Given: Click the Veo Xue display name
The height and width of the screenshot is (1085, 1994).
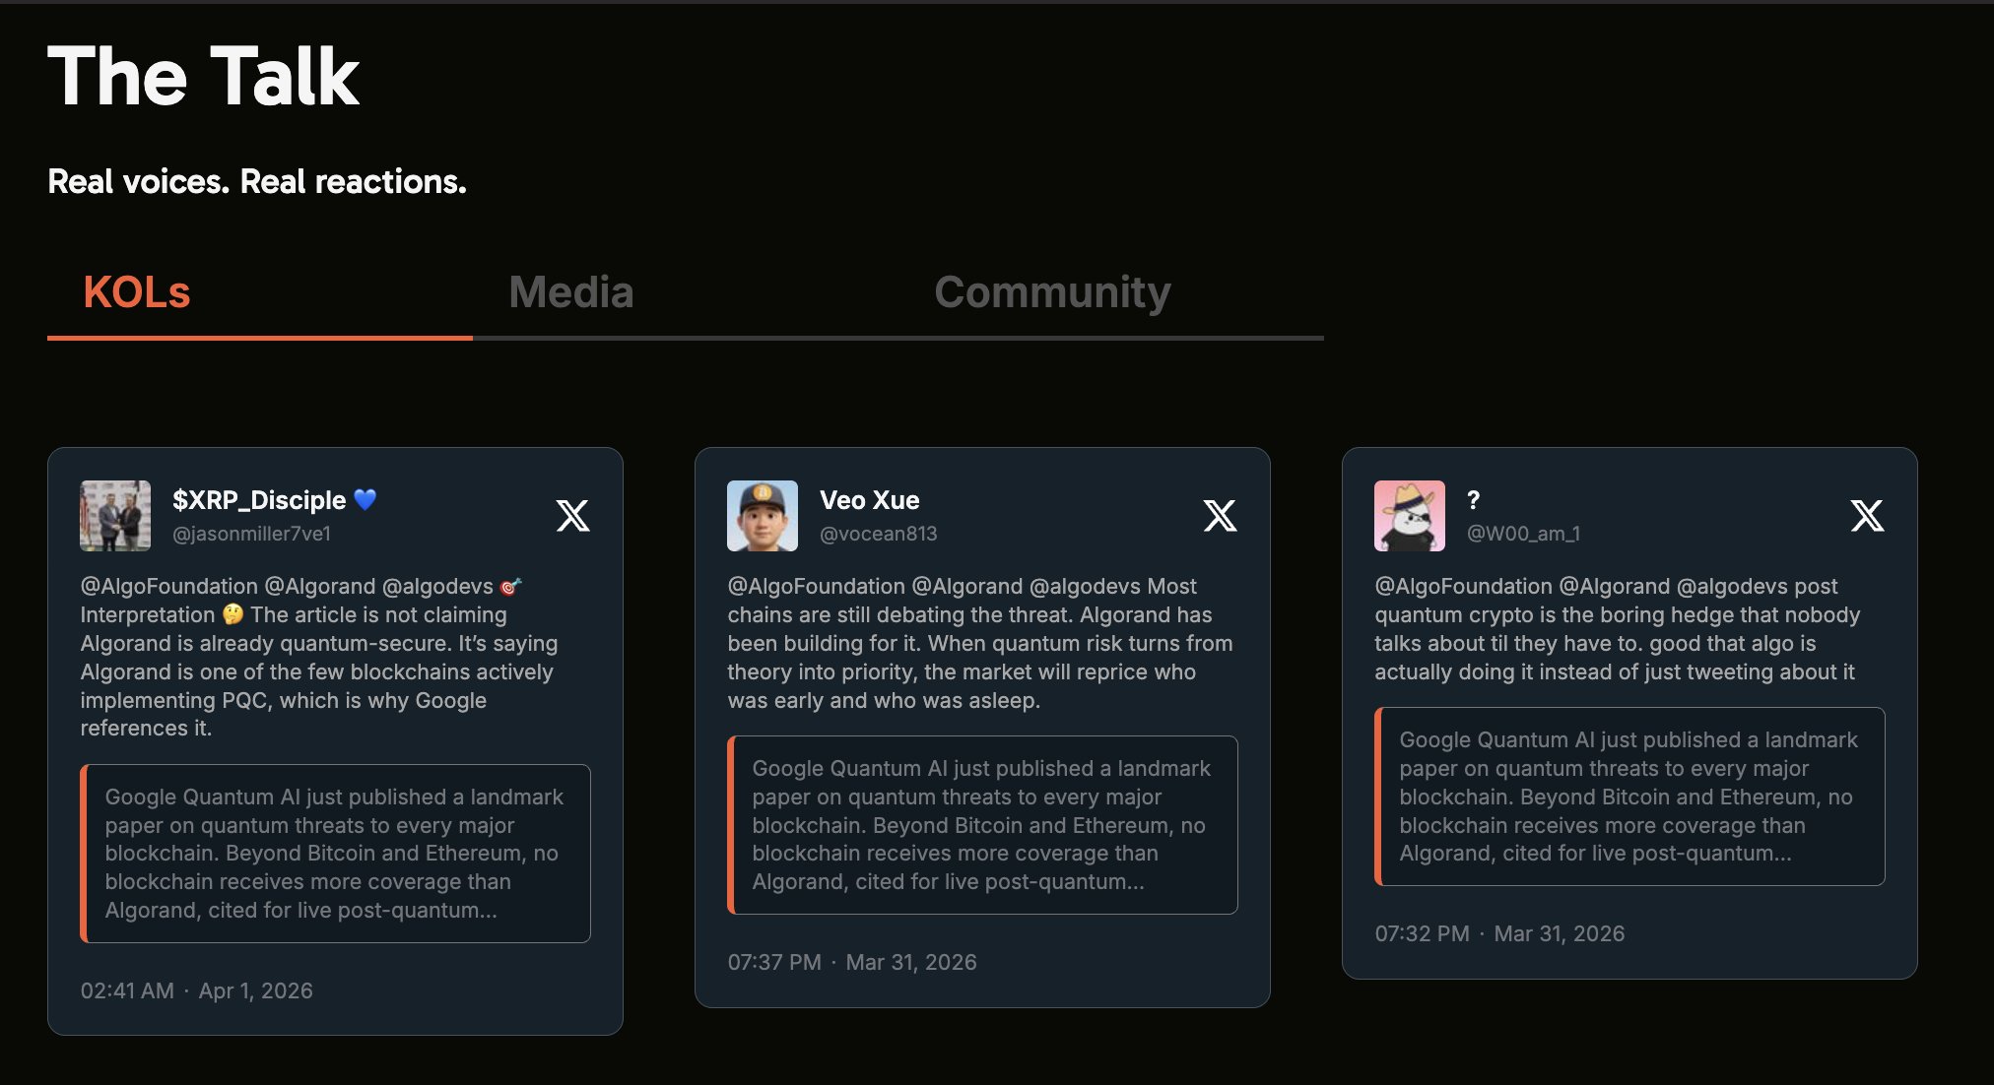Looking at the screenshot, I should 869,500.
